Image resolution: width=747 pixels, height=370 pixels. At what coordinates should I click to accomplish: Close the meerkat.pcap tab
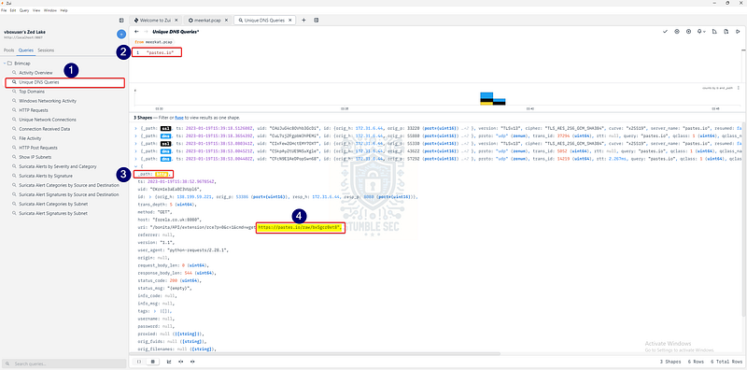[226, 21]
